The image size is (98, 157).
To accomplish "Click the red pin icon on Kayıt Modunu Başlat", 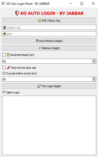I will [37, 41].
